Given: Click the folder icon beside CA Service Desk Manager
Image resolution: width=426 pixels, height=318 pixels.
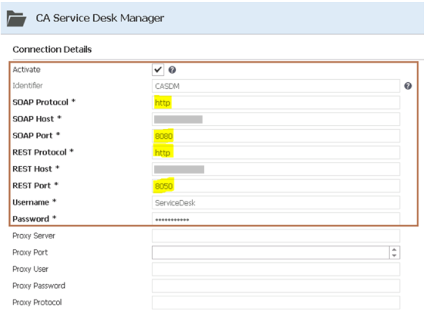Looking at the screenshot, I should tap(16, 19).
